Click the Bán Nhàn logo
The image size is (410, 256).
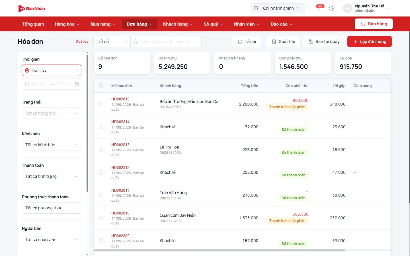(32, 9)
